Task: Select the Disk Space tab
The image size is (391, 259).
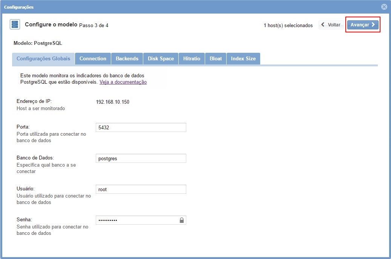Action: (x=161, y=59)
